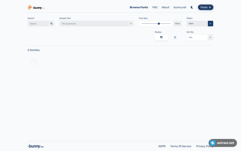
Task: Open Terms Of Service footer link
Action: tap(181, 146)
